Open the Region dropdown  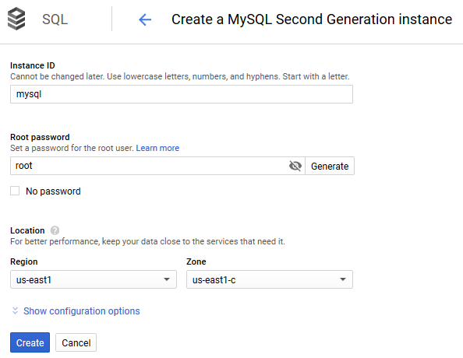point(94,279)
